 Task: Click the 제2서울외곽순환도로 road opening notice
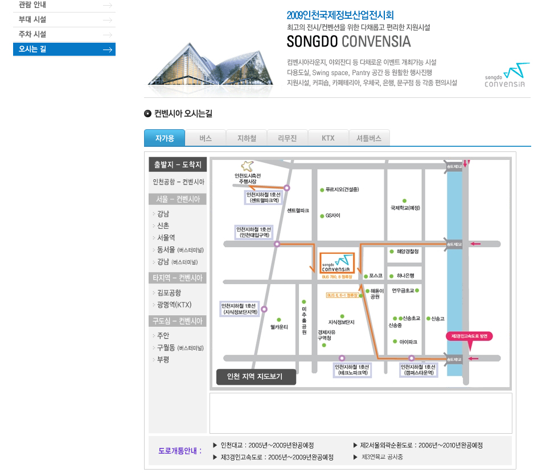click(x=418, y=445)
